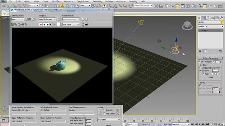This screenshot has width=225, height=126.
Task: Select Use Scene Environment radio button
Action: 200,68
